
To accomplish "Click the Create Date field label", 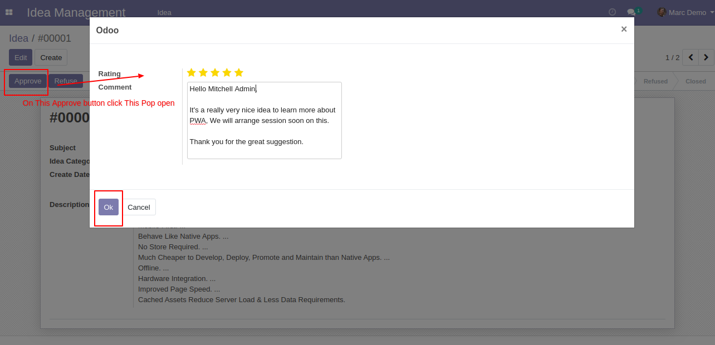I will 70,175.
